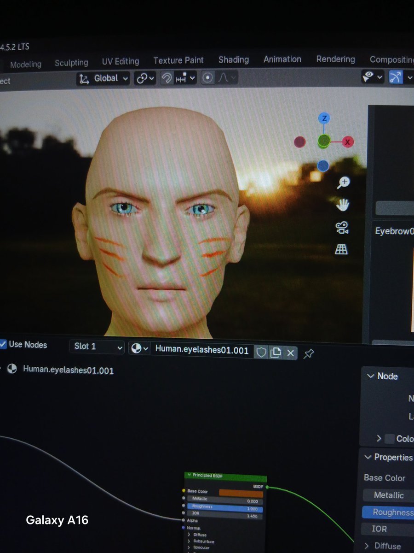
Task: Click the Metallic input socket on node
Action: [184, 499]
